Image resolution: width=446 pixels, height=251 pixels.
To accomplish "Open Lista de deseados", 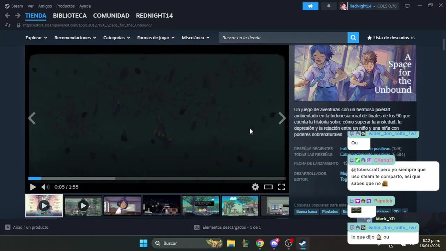I will tap(391, 38).
